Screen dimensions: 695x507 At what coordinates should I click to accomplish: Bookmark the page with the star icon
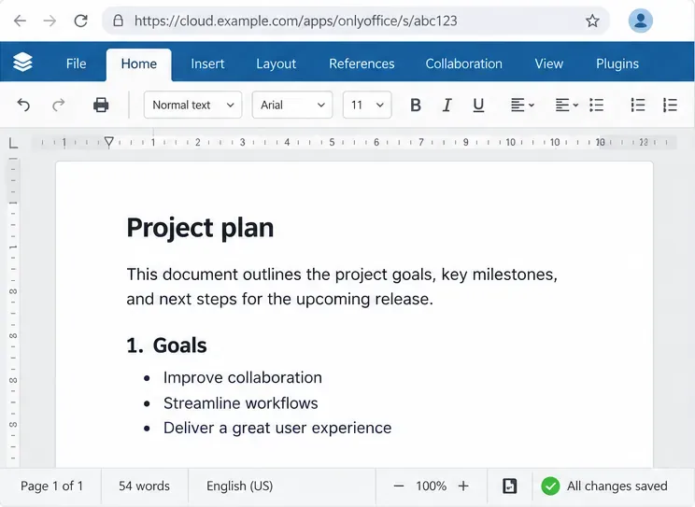(592, 21)
